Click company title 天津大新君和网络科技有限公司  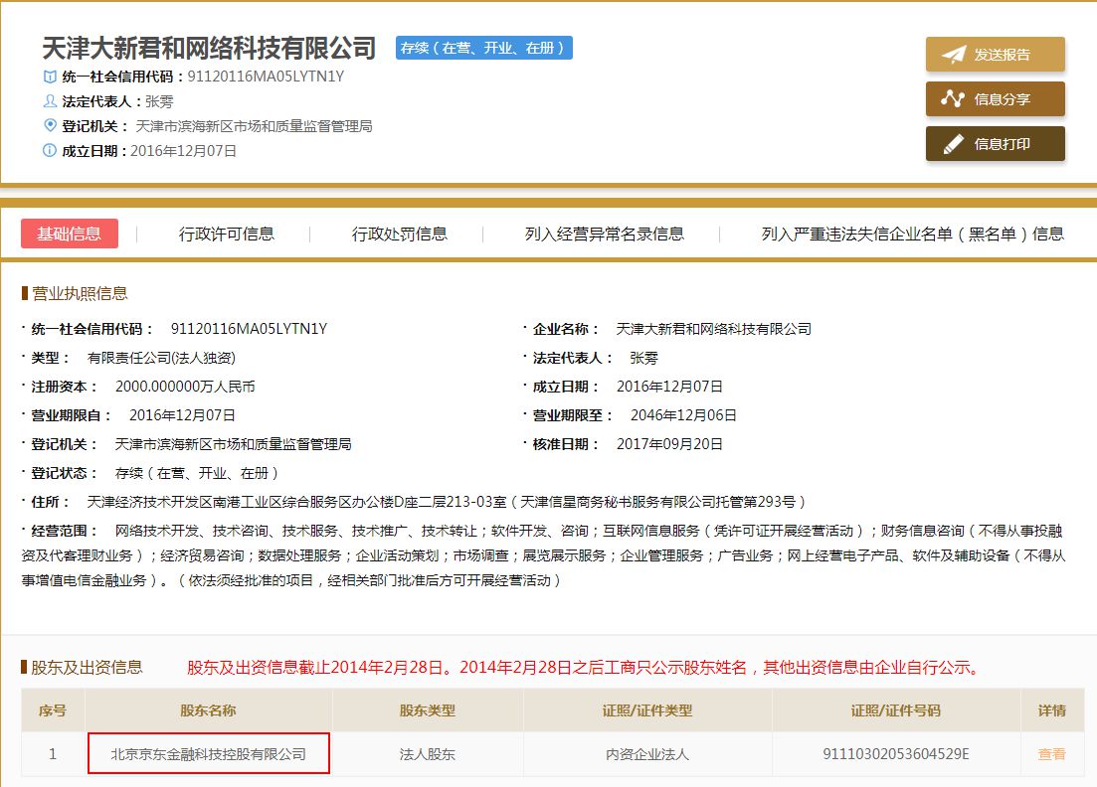(x=209, y=49)
